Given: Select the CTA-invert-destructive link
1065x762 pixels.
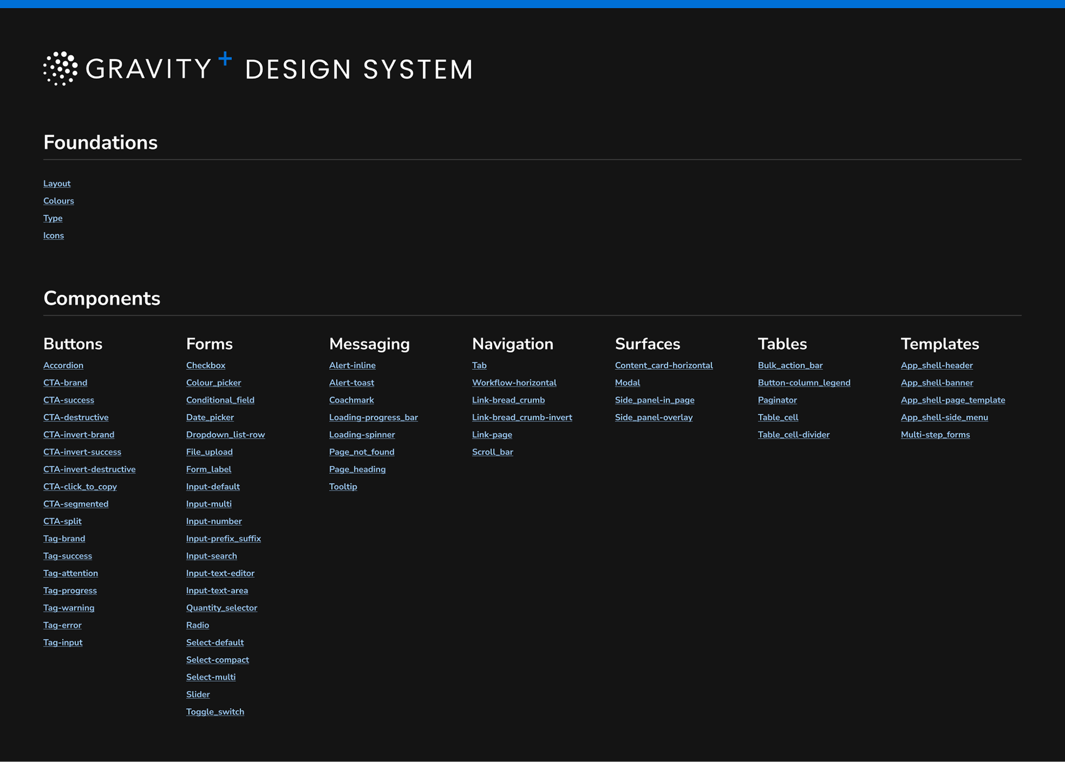Looking at the screenshot, I should [x=89, y=469].
